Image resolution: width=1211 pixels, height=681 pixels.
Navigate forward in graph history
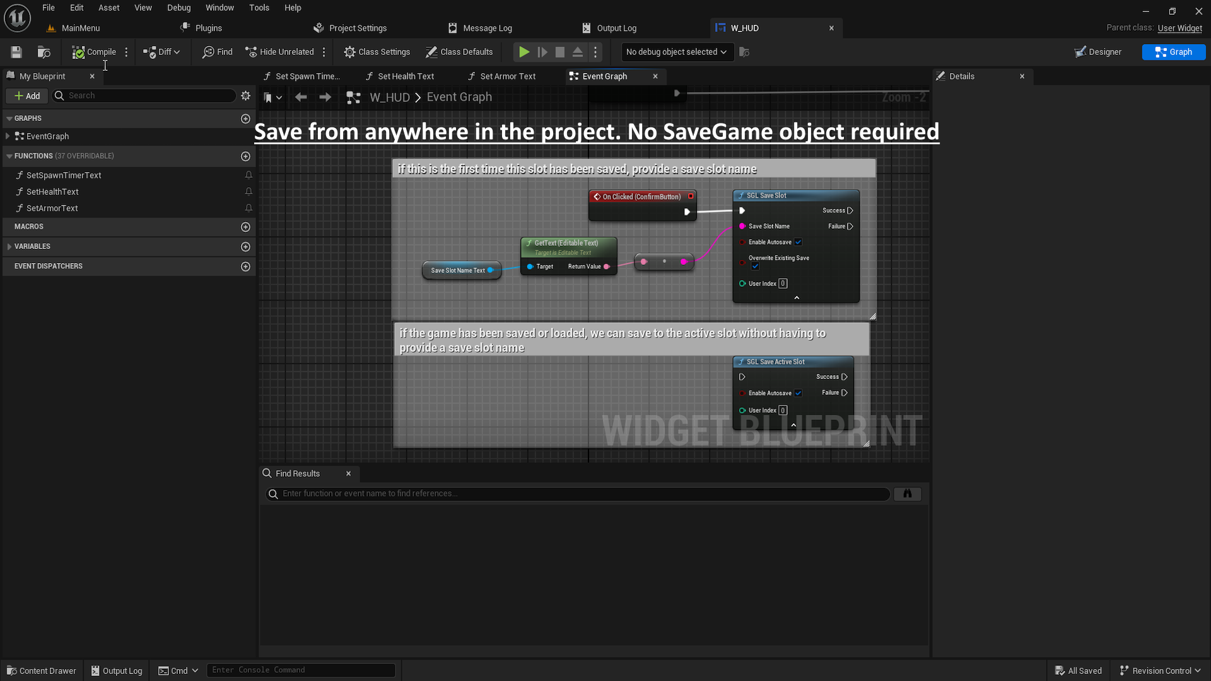click(325, 97)
